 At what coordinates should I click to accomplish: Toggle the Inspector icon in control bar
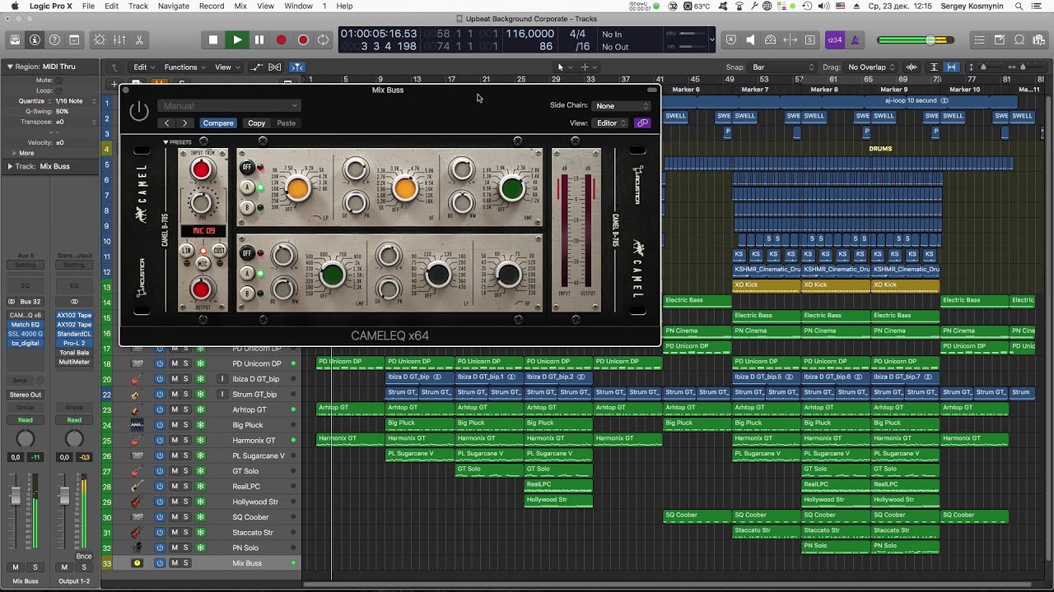coord(35,39)
